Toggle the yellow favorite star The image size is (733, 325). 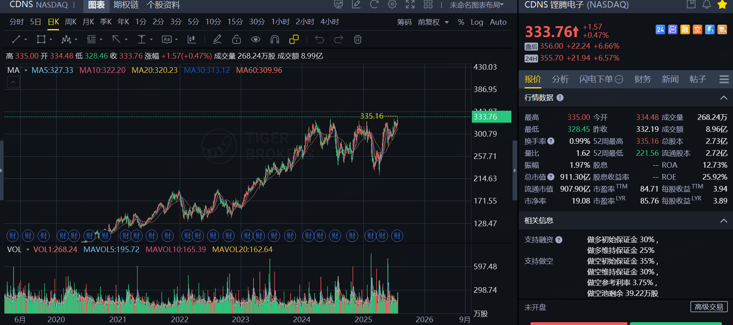[x=722, y=4]
